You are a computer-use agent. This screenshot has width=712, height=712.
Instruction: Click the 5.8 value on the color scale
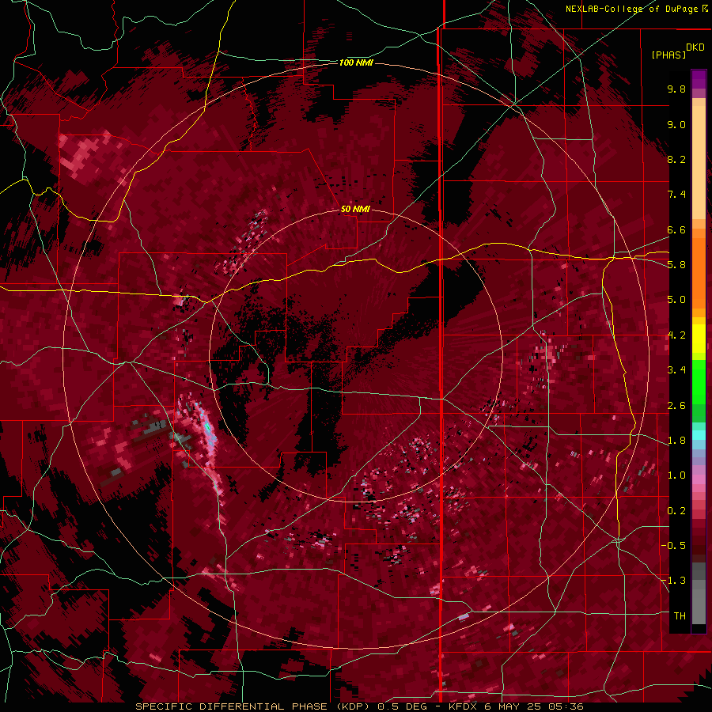(x=676, y=265)
